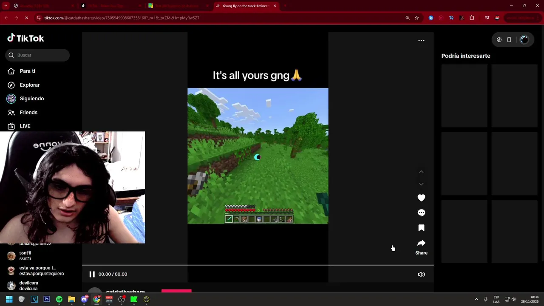Open Voicemeeter from the taskbar
This screenshot has height=306, width=544.
(x=109, y=299)
